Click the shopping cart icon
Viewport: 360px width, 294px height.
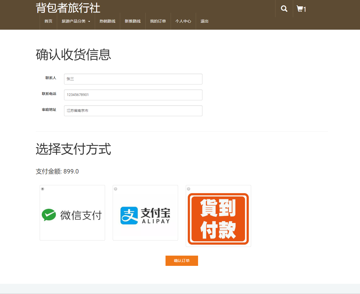300,8
